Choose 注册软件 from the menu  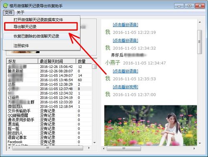pos(42,45)
